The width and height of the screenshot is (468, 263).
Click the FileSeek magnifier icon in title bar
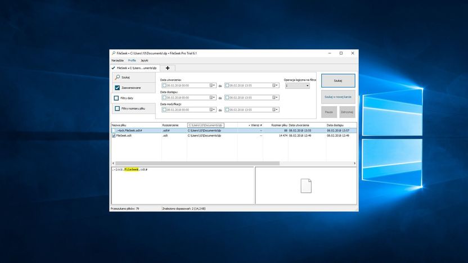coord(114,53)
